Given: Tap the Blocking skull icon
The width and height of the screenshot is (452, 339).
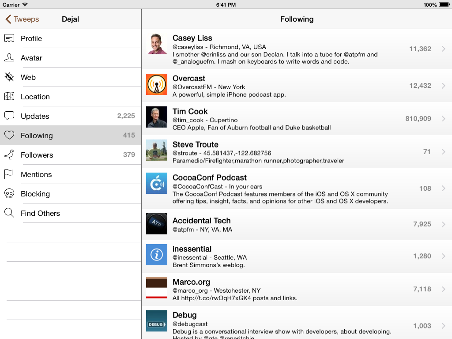Looking at the screenshot, I should [x=9, y=193].
